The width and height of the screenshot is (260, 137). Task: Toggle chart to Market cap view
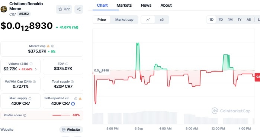click(x=124, y=20)
